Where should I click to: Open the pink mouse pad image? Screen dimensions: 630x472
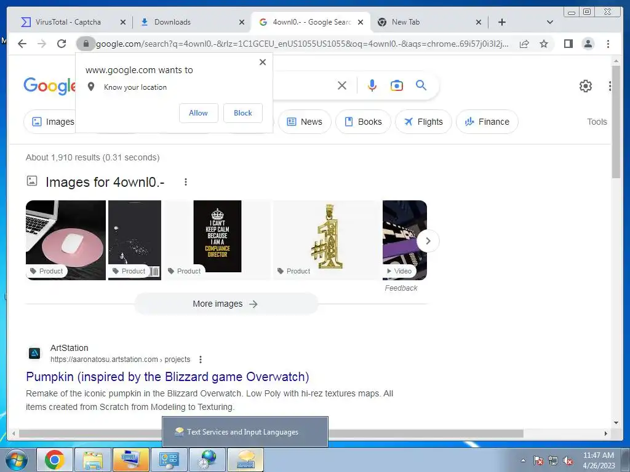click(66, 240)
